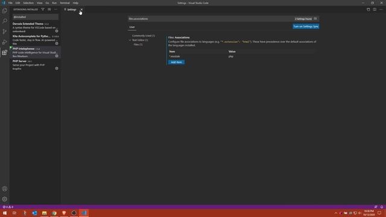This screenshot has width=386, height=217.
Task: Open Brave browser from the taskbar
Action: click(64, 213)
